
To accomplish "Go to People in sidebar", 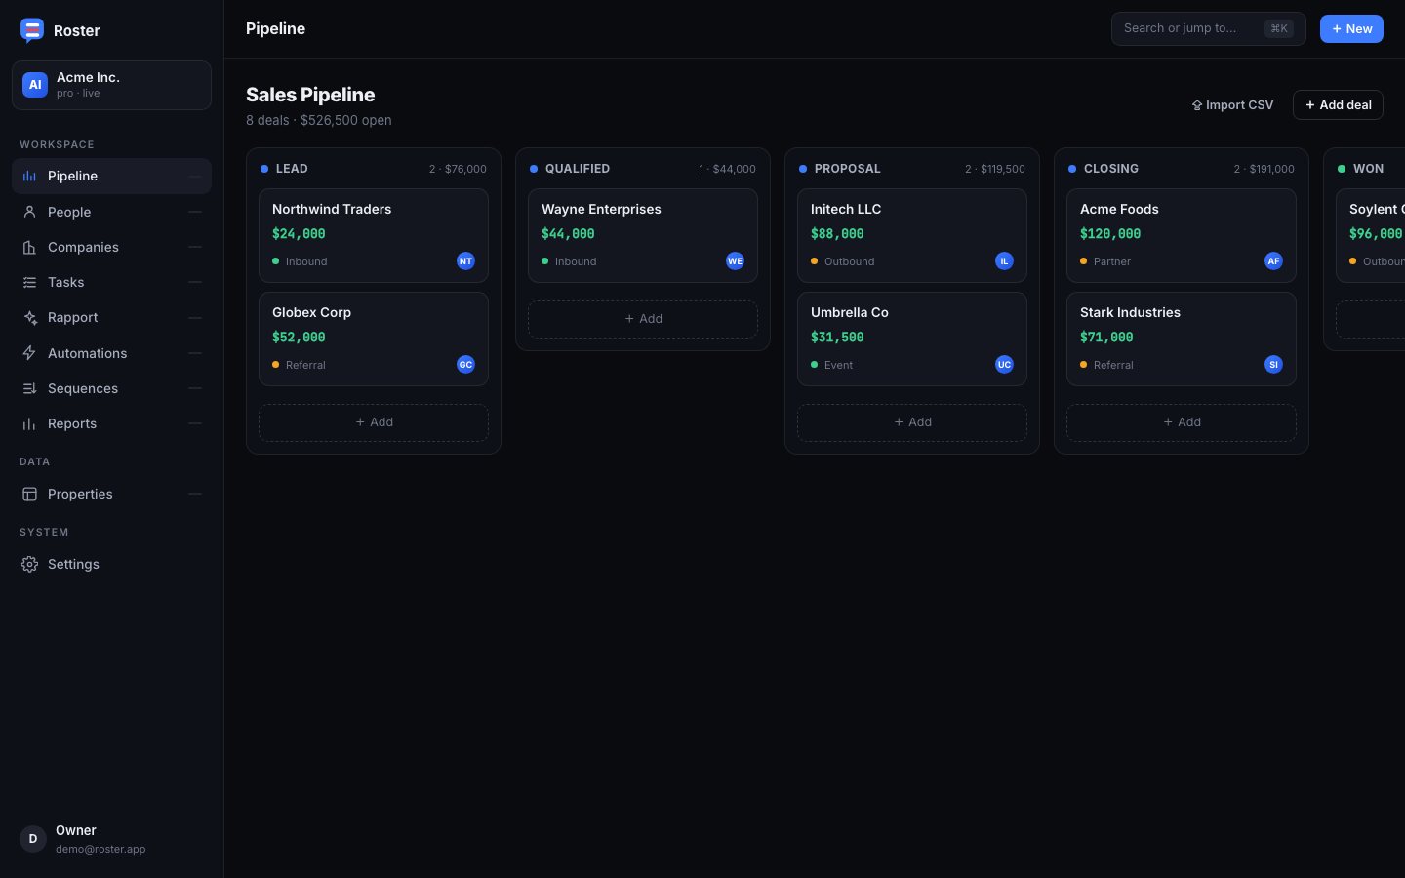I will click(111, 212).
